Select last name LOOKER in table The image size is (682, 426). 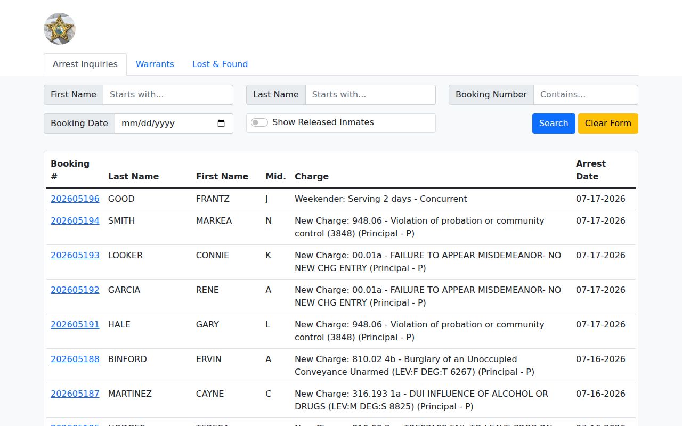[125, 256]
